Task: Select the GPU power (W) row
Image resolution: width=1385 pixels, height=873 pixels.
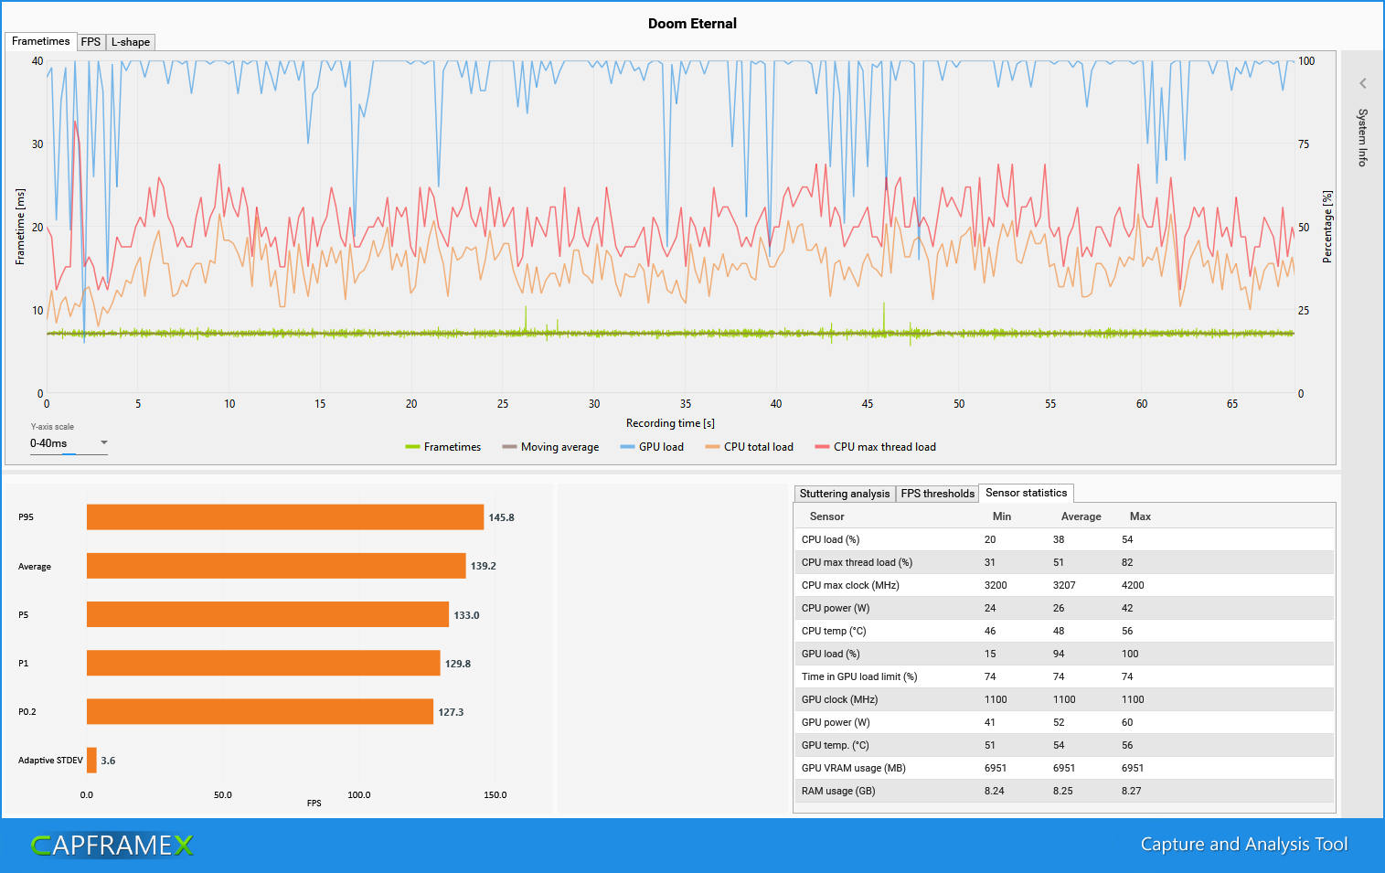Action: pos(1064,722)
